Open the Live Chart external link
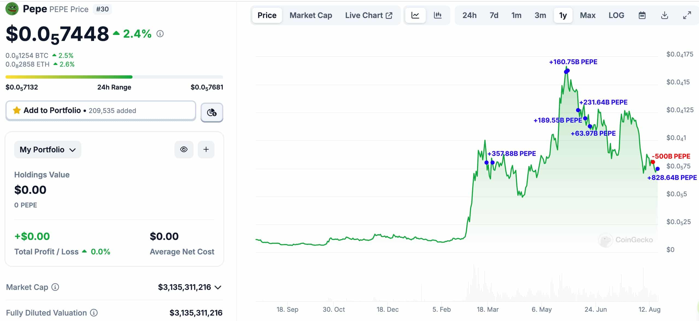 pyautogui.click(x=368, y=15)
